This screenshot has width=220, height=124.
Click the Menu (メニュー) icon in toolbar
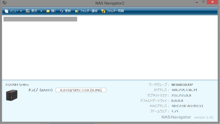(6, 11)
